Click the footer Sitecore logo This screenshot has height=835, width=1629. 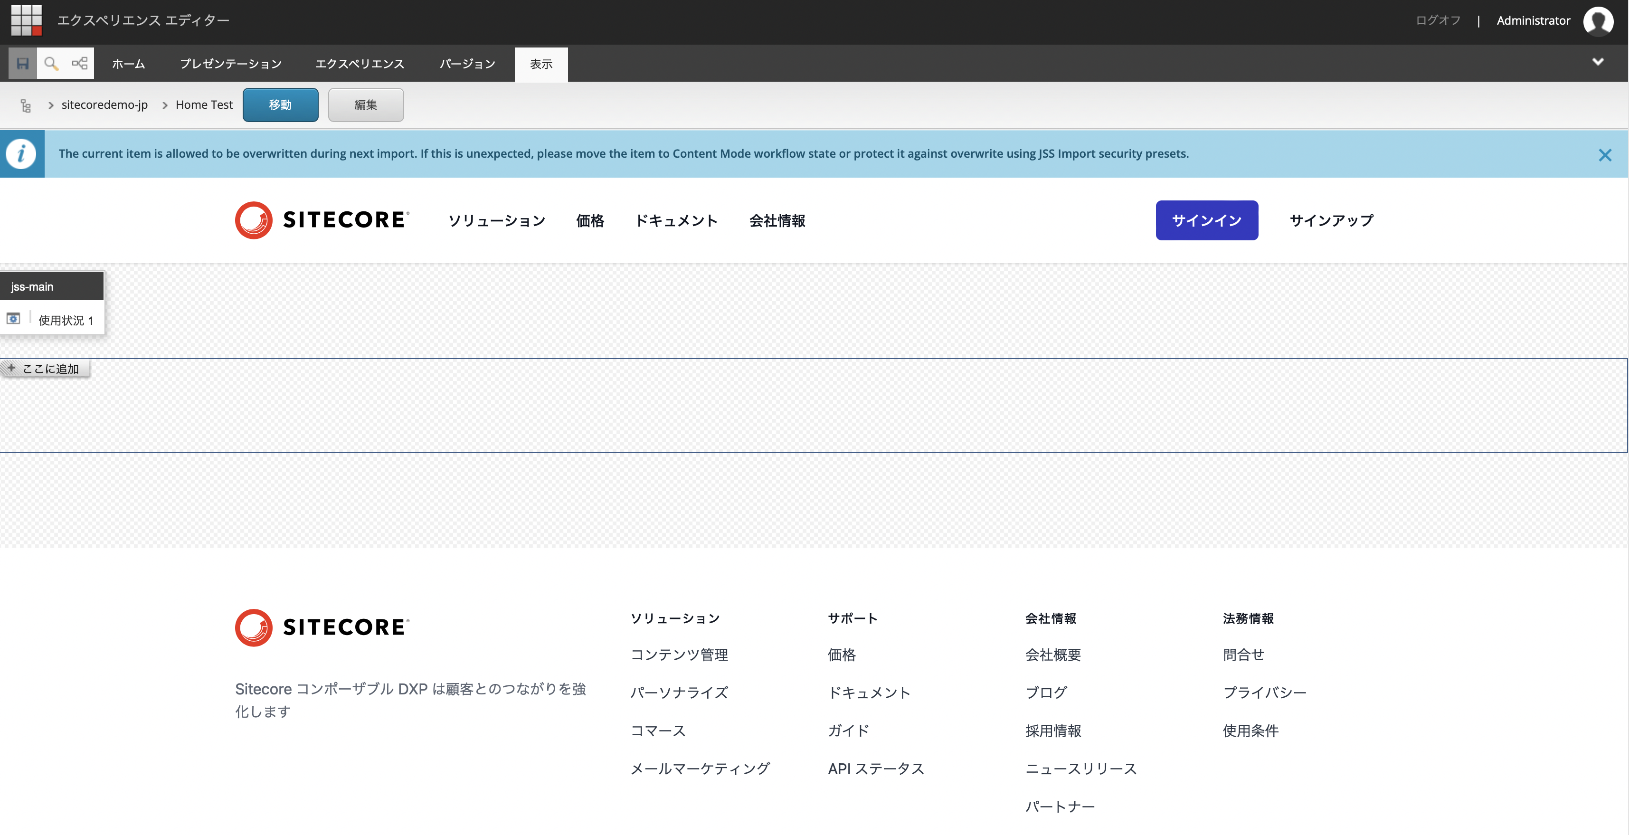click(322, 627)
